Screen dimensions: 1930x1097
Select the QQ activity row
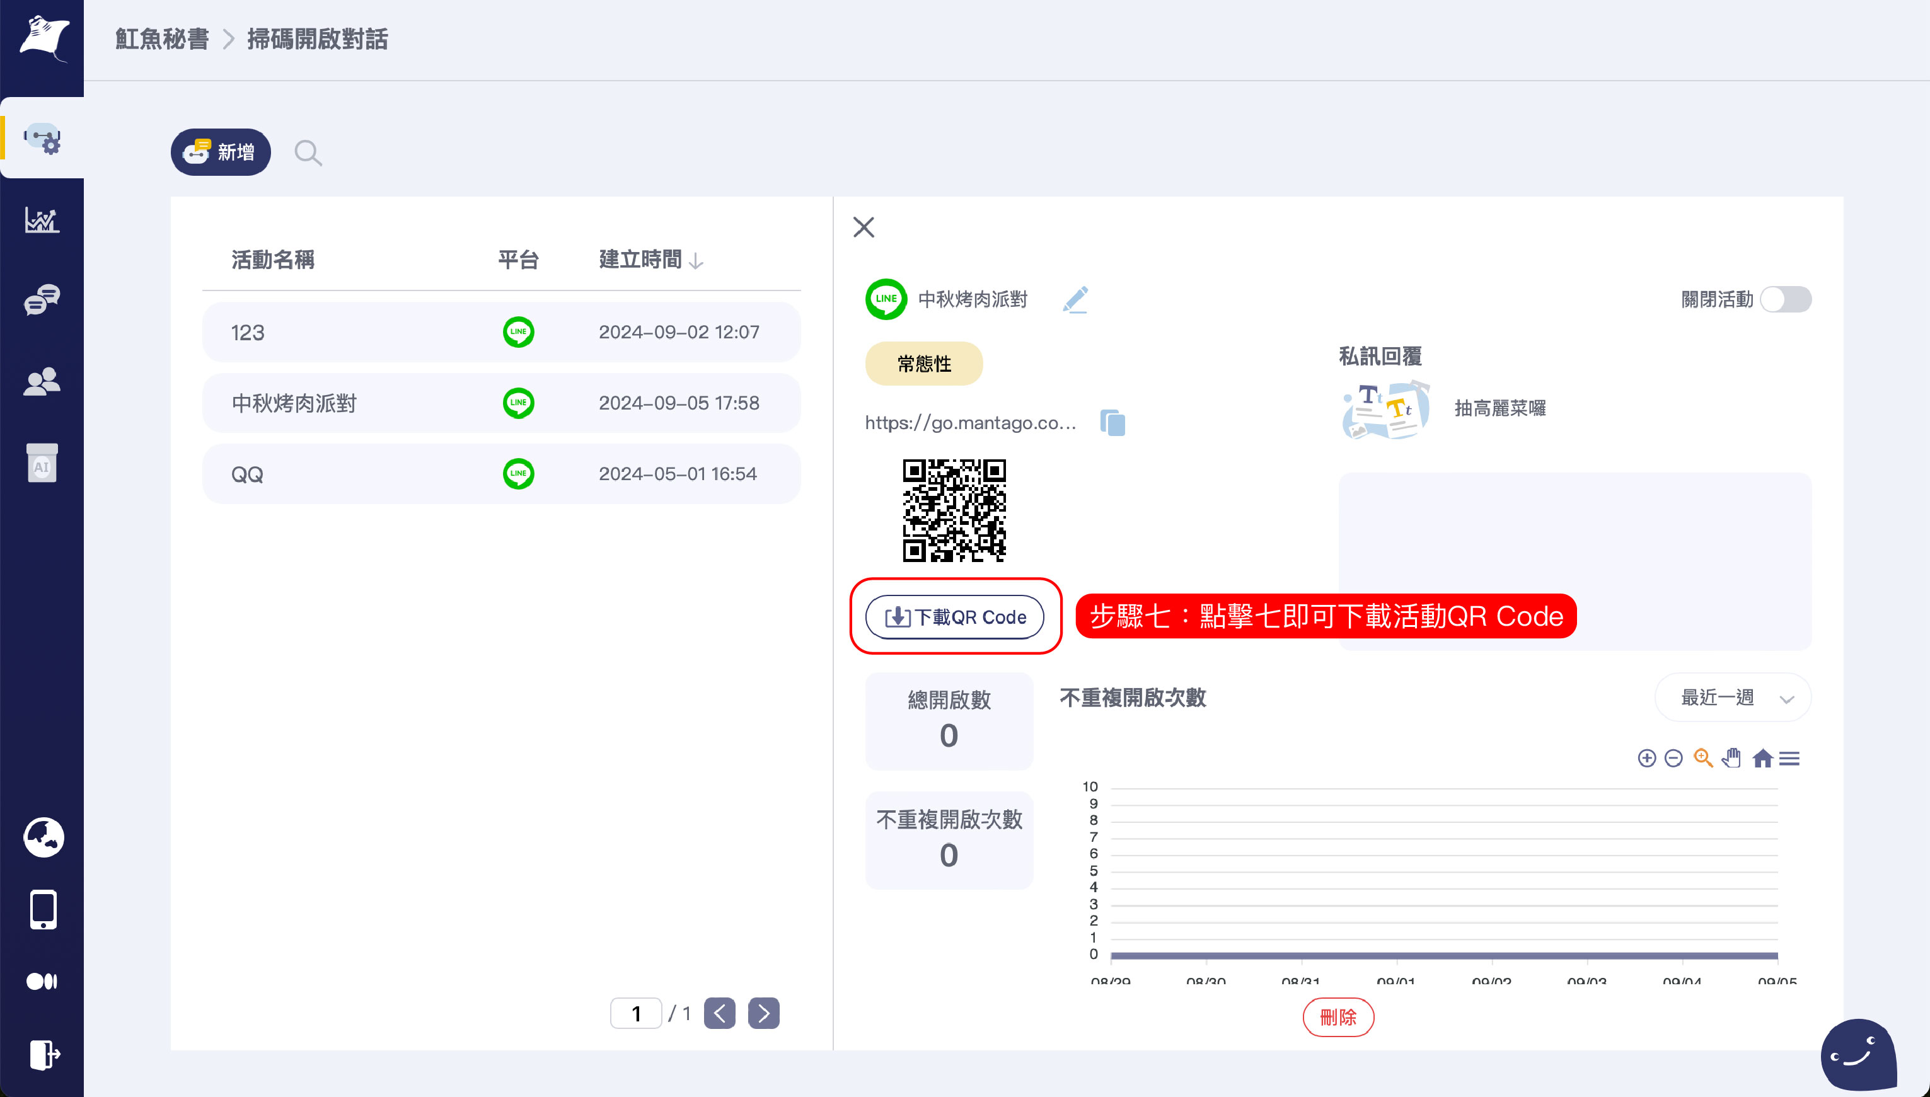(x=501, y=474)
